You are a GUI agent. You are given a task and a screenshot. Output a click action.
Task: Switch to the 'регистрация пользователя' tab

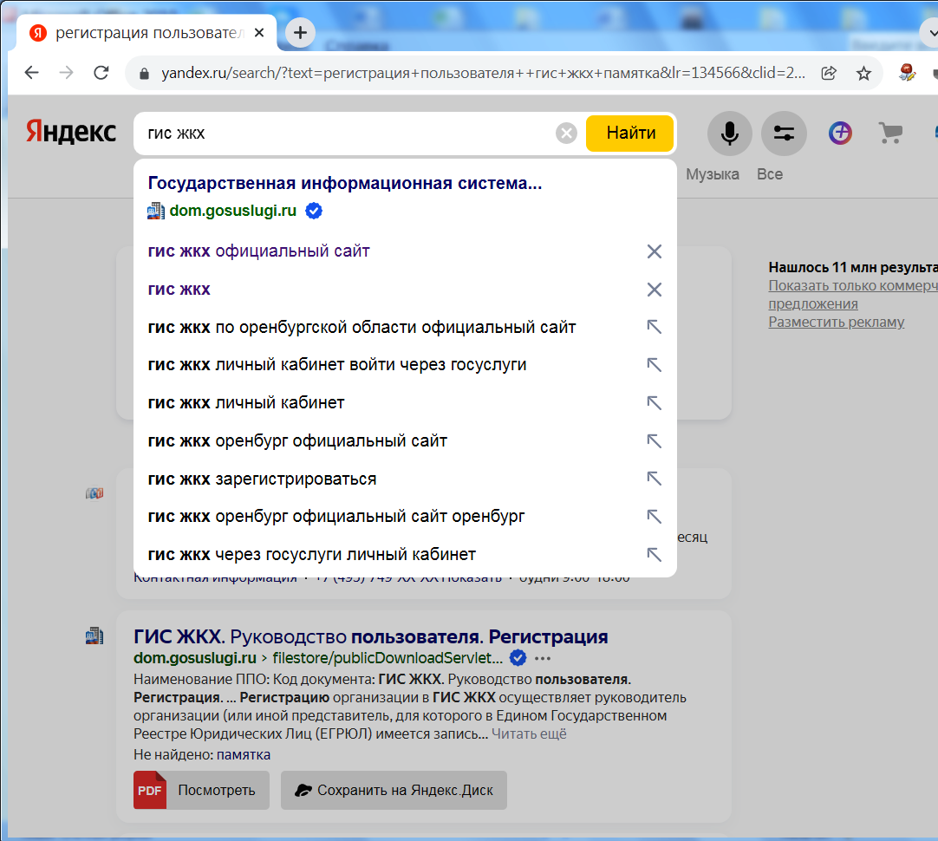(x=147, y=33)
